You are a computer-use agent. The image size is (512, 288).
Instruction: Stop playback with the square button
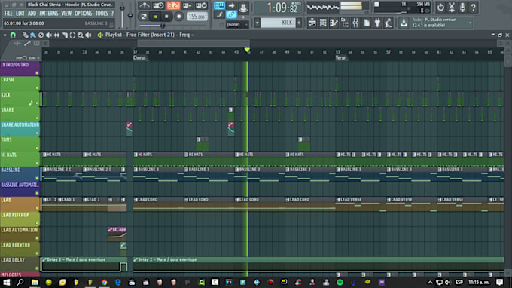coord(166,17)
